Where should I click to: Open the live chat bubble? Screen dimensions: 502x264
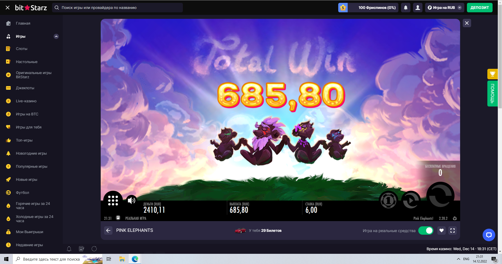[x=489, y=235]
